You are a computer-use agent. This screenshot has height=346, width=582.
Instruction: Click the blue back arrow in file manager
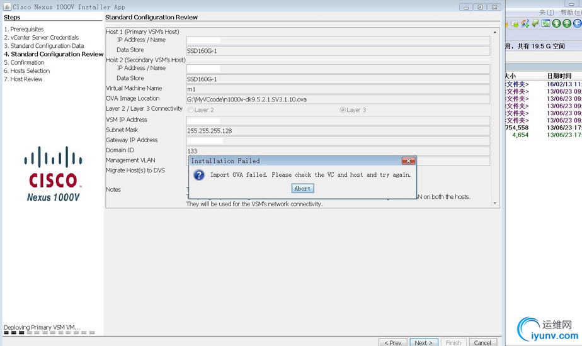577,24
